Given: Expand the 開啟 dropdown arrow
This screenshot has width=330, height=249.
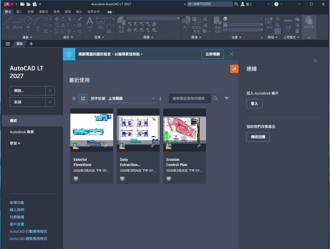Looking at the screenshot, I should pyautogui.click(x=50, y=91).
